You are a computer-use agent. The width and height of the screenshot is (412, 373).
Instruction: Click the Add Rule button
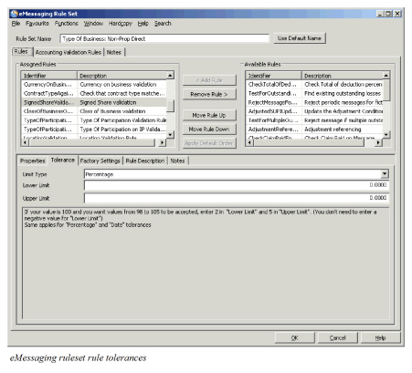pyautogui.click(x=209, y=80)
